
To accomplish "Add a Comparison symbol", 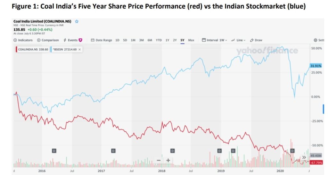I will 48,40.
